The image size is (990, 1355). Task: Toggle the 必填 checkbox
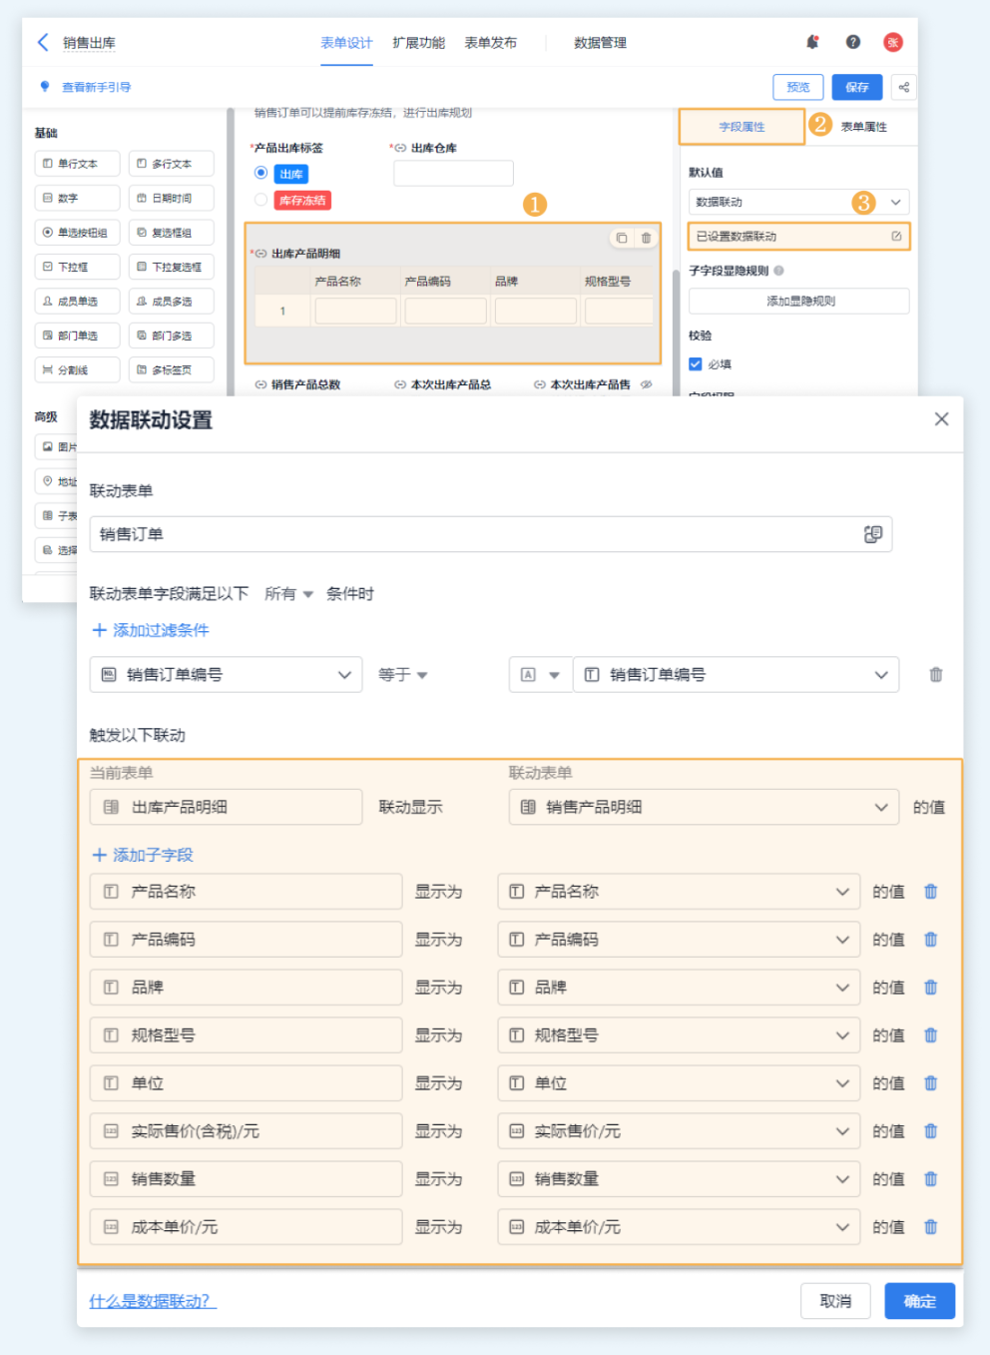click(x=696, y=363)
